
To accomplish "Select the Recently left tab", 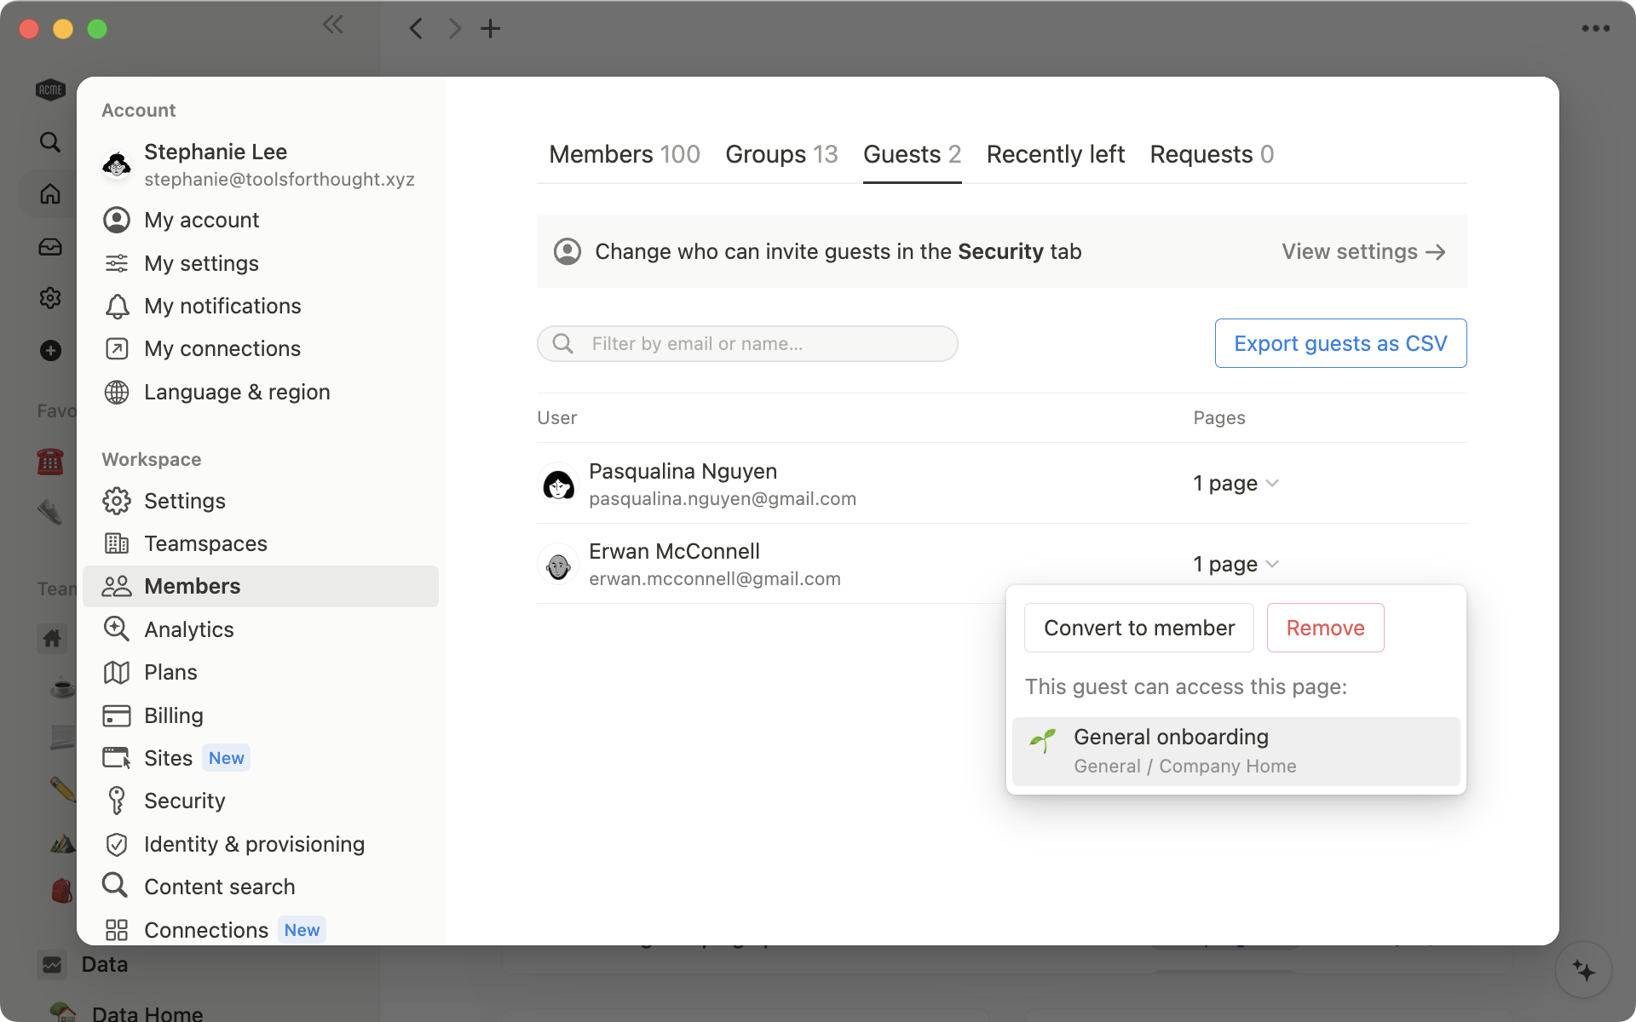I will click(1057, 154).
